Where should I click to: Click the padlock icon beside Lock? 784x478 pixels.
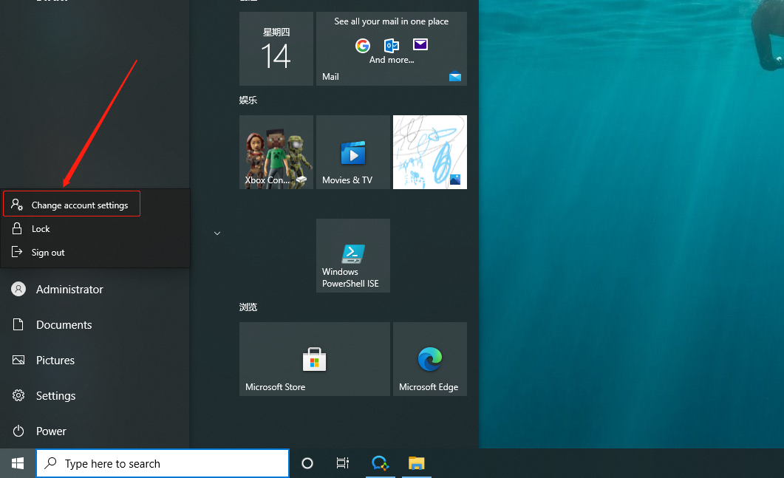[x=17, y=228]
